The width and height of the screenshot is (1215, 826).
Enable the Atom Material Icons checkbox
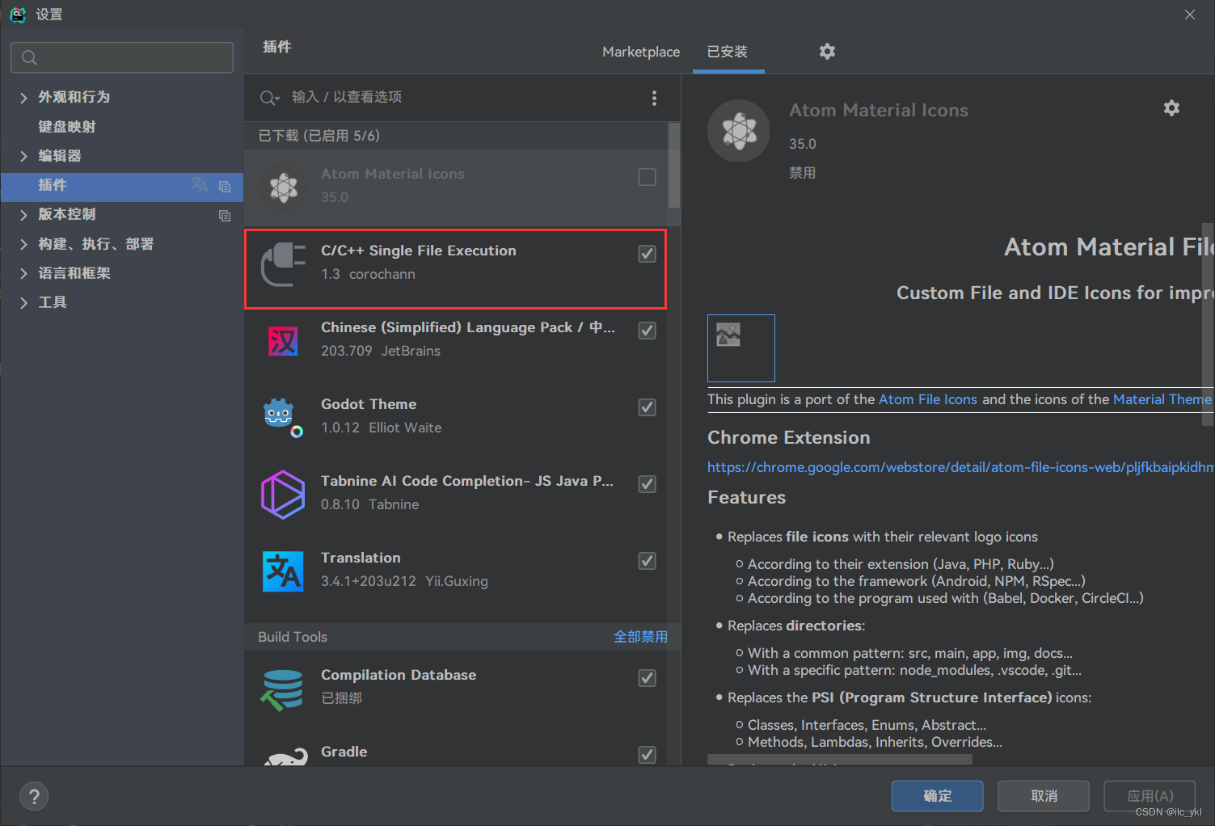click(647, 177)
